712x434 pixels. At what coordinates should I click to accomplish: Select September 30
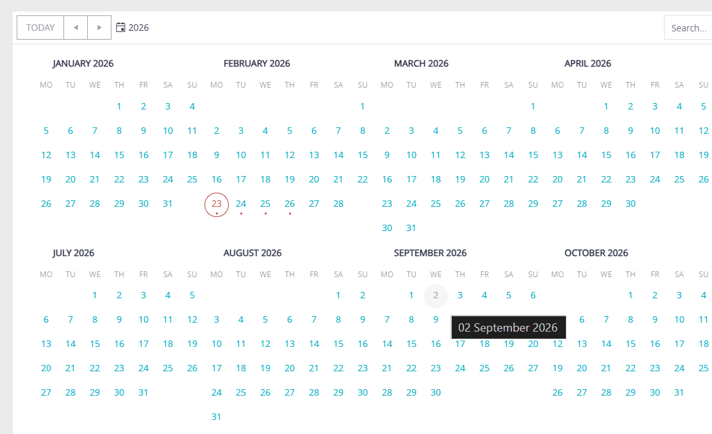click(x=435, y=393)
